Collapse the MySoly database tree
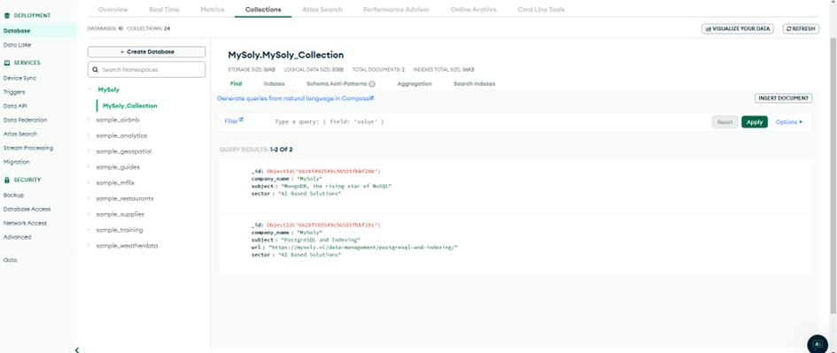Screen dimensions: 837x353 coord(90,89)
